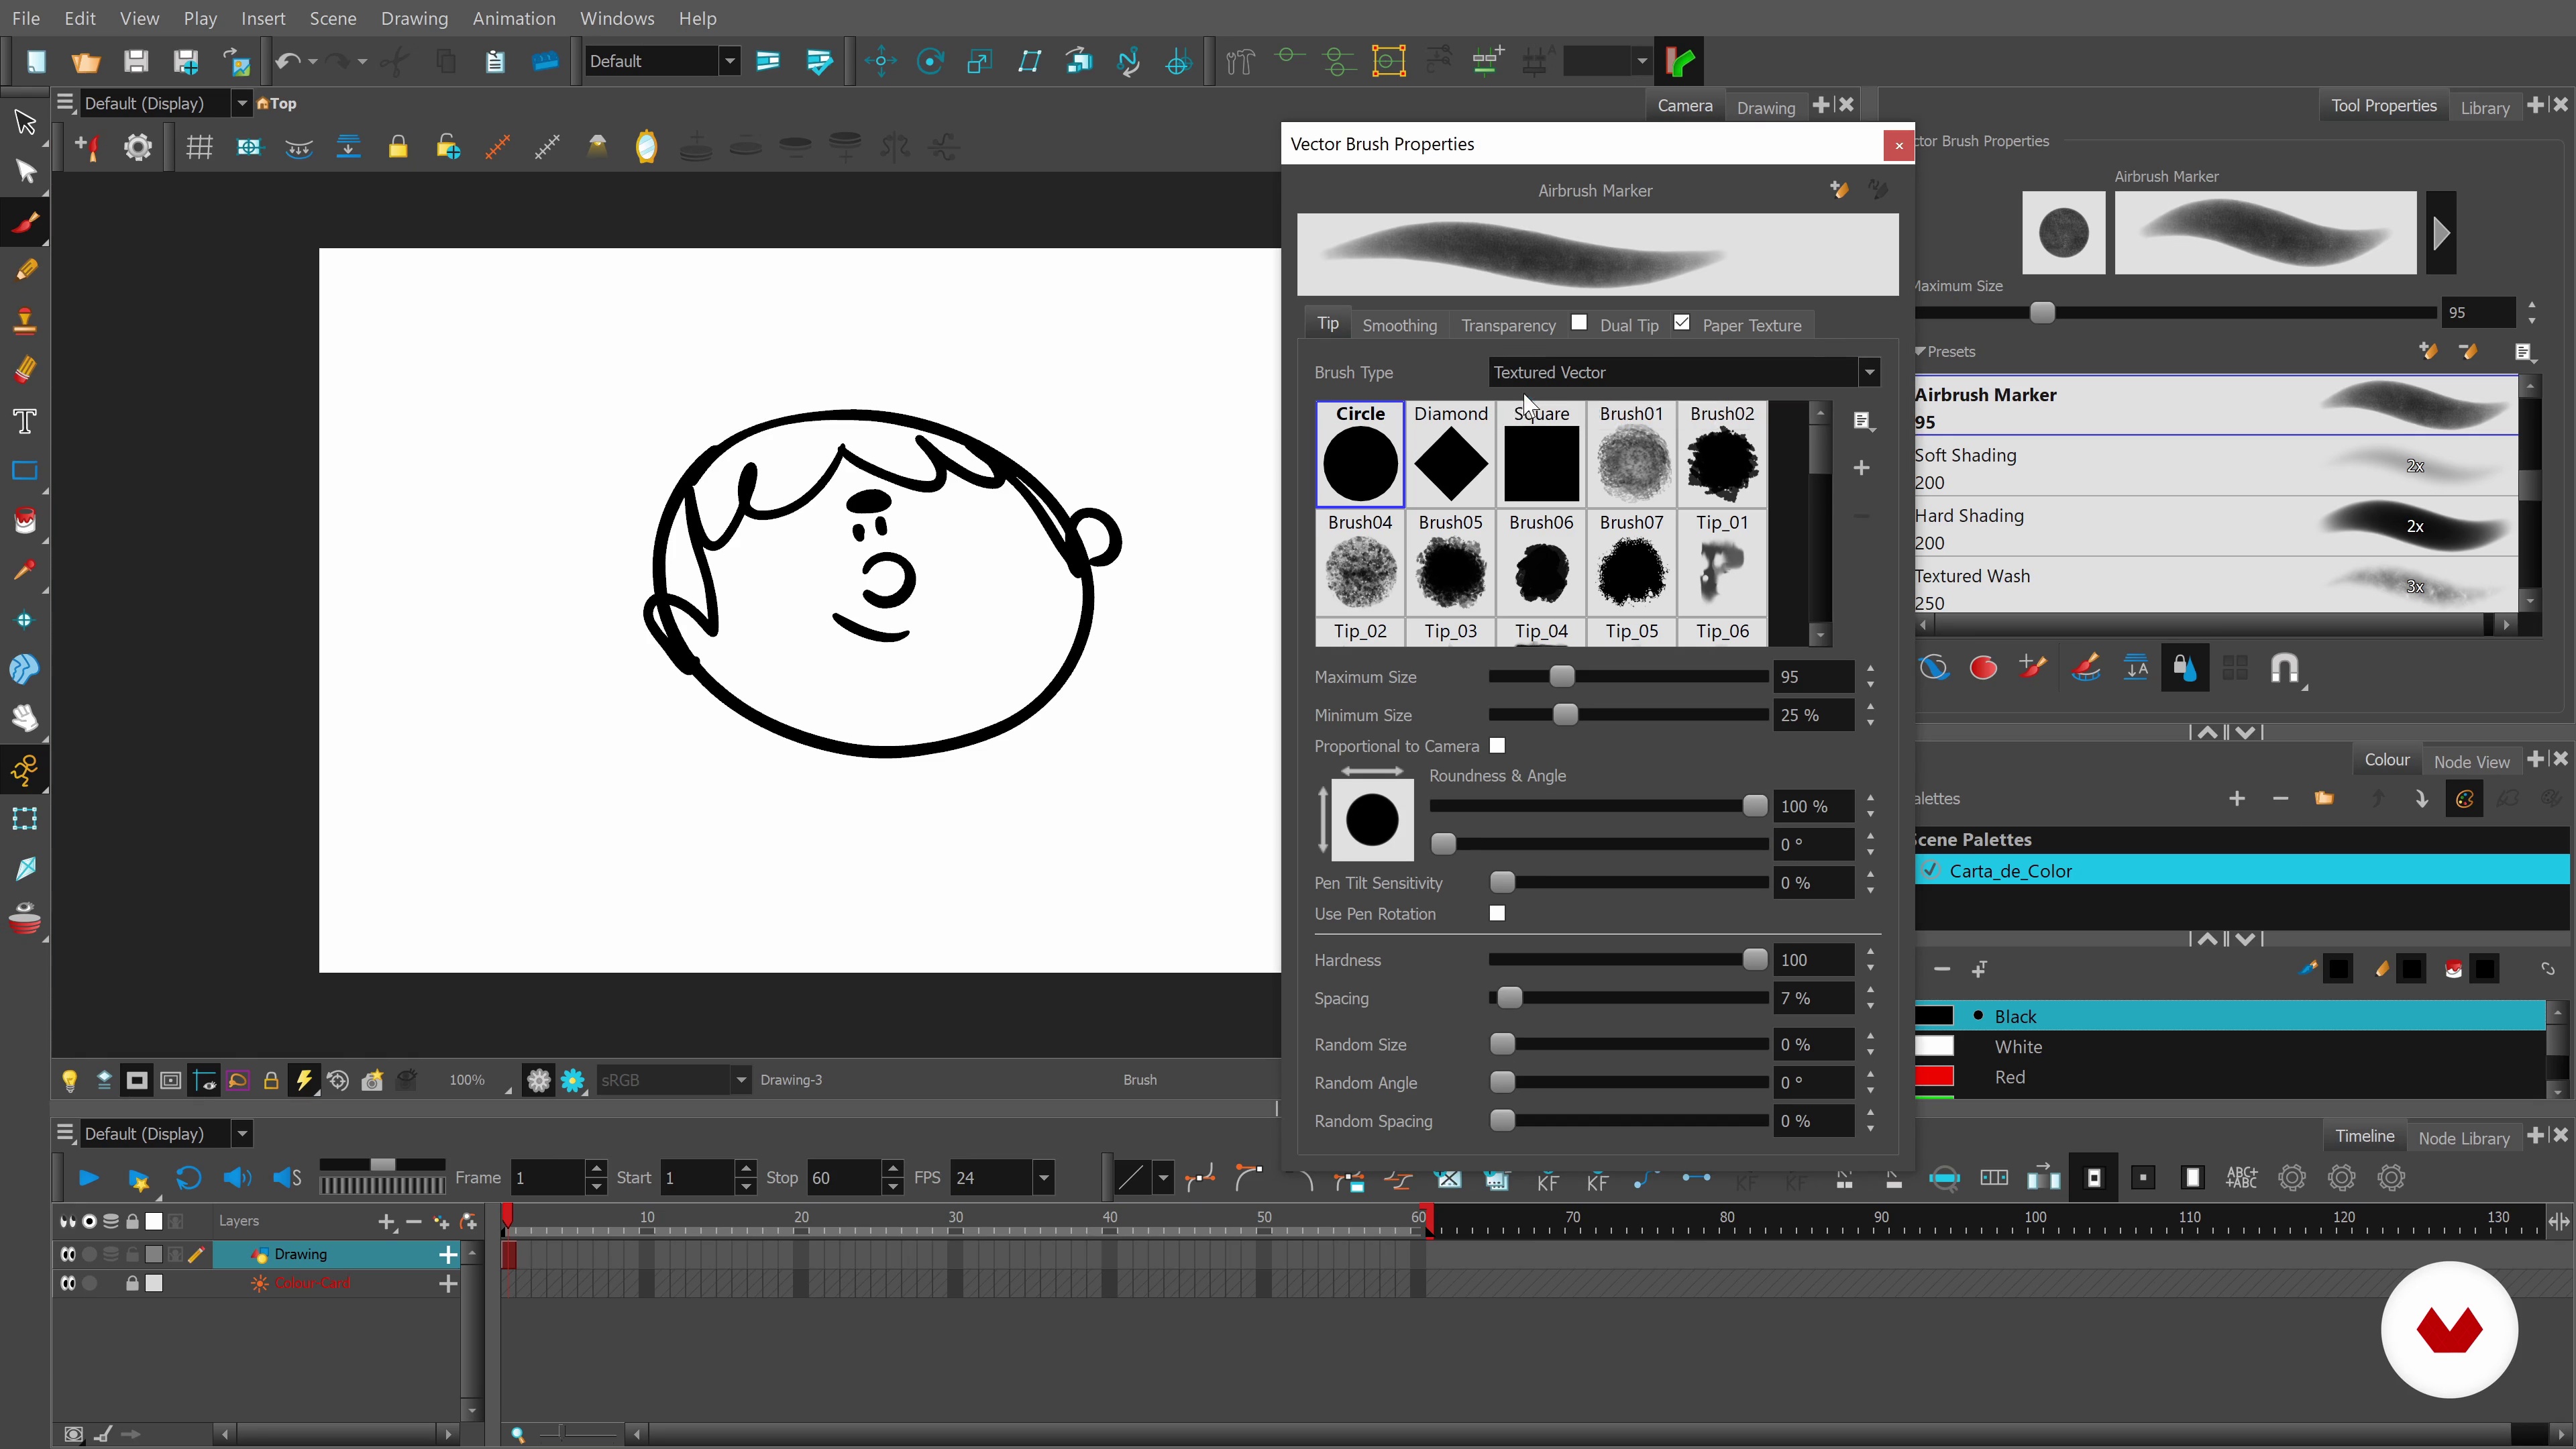Select the Text tool

pyautogui.click(x=25, y=420)
